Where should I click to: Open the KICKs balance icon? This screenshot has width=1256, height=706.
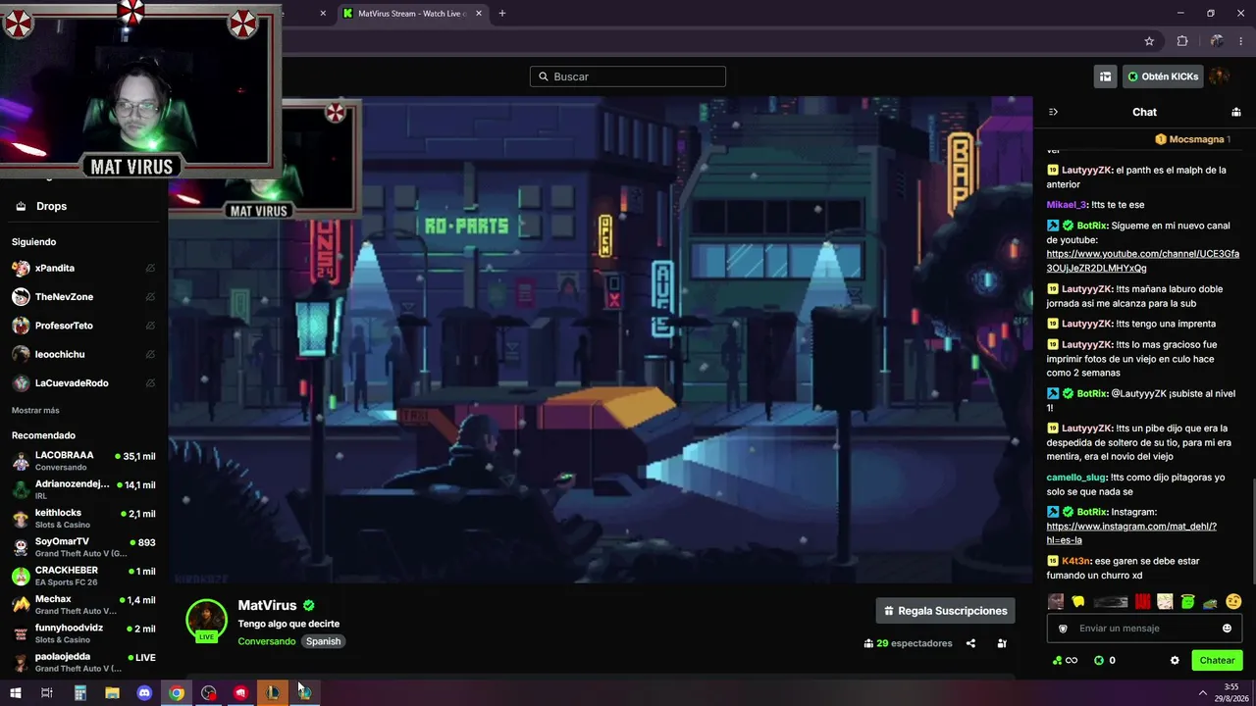[1099, 661]
